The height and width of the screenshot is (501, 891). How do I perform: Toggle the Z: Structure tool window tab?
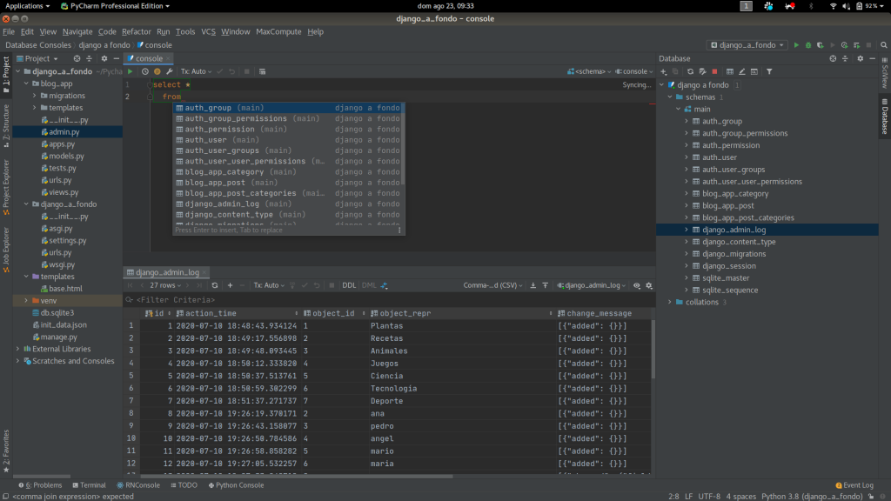pyautogui.click(x=6, y=125)
